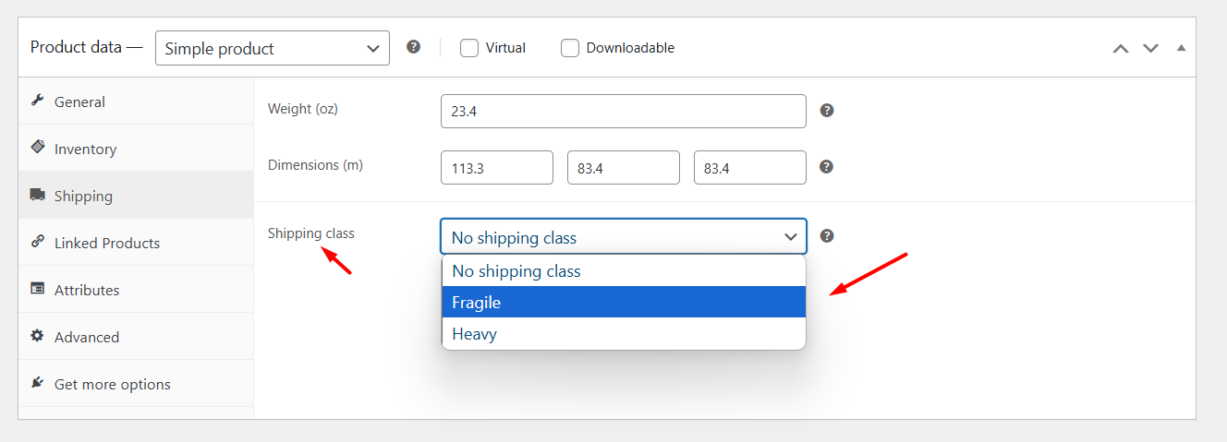Tick the Downloadable checkbox
Screen dimensions: 1227x442
(570, 48)
